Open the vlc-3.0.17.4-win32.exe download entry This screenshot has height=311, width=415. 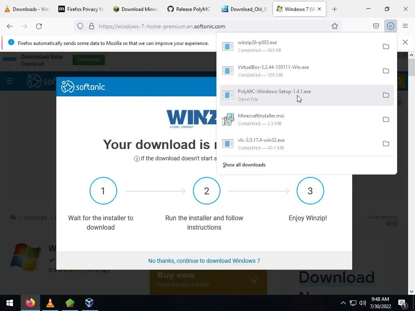click(x=299, y=144)
